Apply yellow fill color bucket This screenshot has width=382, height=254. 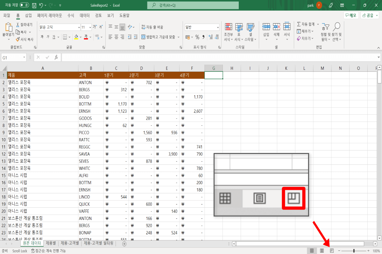point(76,37)
